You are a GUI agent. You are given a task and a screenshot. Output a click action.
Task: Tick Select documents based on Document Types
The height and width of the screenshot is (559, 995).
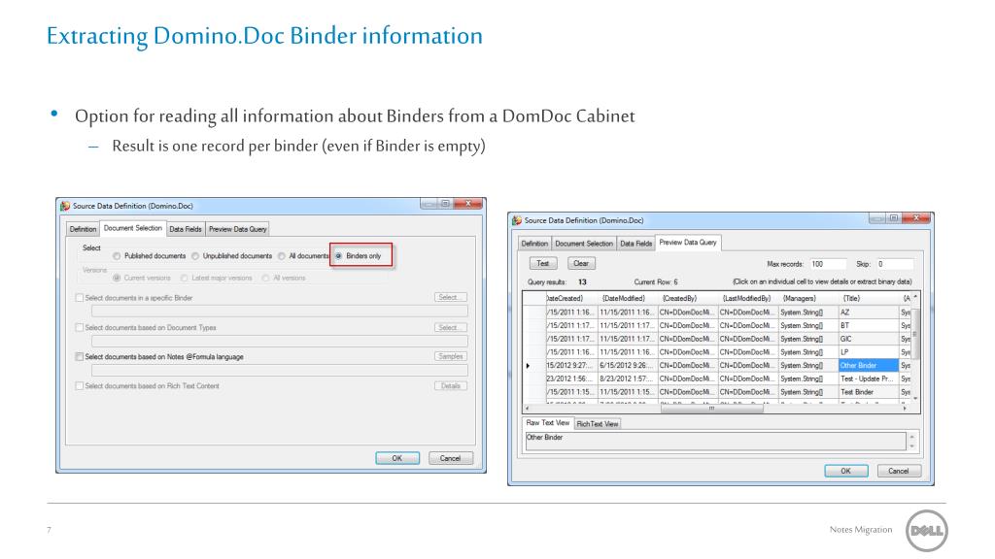click(80, 328)
